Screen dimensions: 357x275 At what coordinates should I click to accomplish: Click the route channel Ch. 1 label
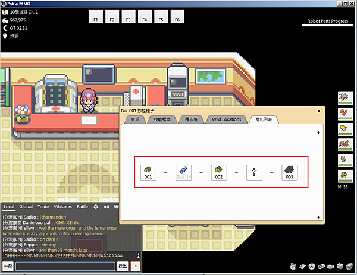24,12
